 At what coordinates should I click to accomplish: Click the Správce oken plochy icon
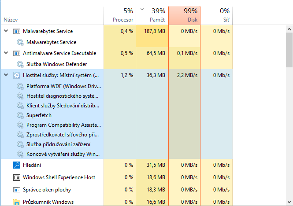pyautogui.click(x=17, y=190)
